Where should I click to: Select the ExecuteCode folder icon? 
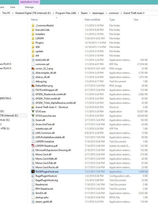point(33,30)
